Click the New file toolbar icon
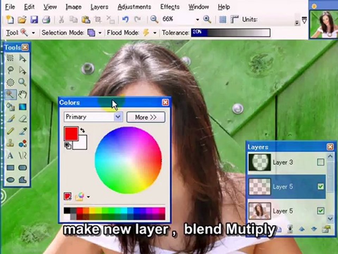This screenshot has width=338, height=254. point(10,19)
